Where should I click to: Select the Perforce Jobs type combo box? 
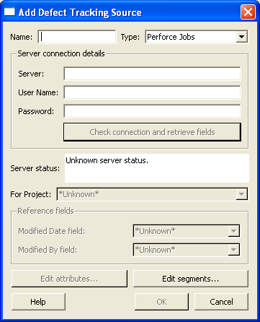tap(197, 37)
